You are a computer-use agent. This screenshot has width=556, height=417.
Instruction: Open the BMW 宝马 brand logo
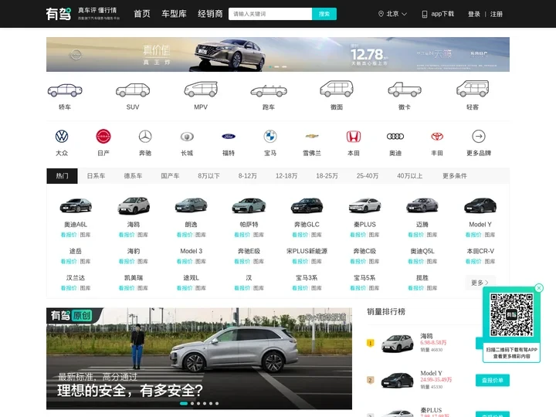point(270,136)
